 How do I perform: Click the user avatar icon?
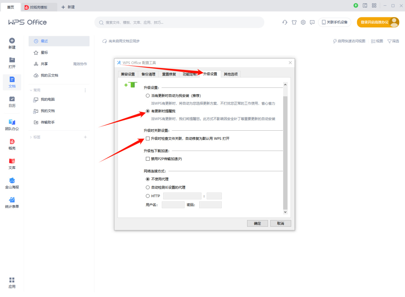click(x=394, y=22)
